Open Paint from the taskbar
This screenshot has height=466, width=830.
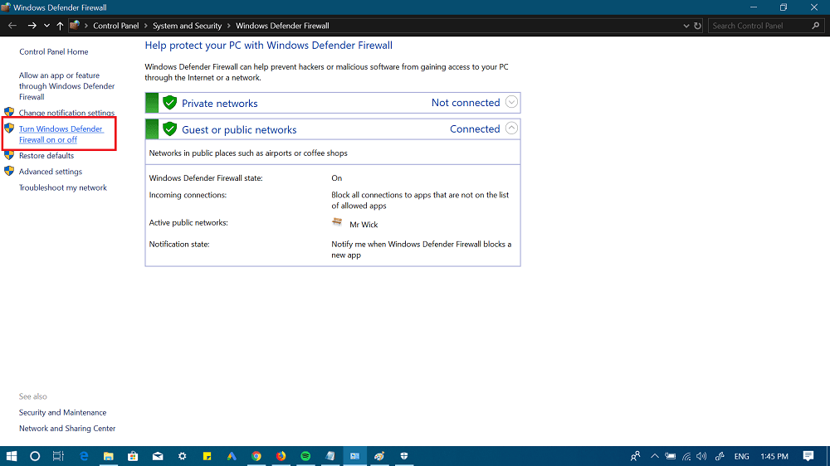tap(379, 456)
